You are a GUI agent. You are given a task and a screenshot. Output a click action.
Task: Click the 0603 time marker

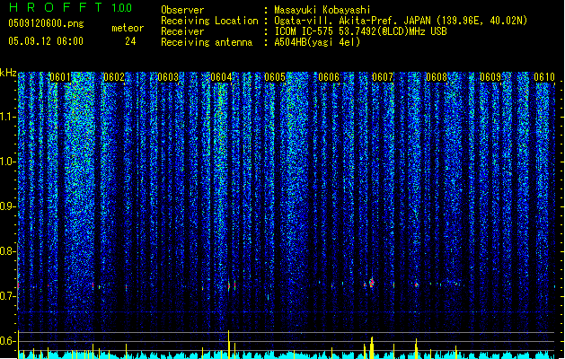pyautogui.click(x=168, y=77)
